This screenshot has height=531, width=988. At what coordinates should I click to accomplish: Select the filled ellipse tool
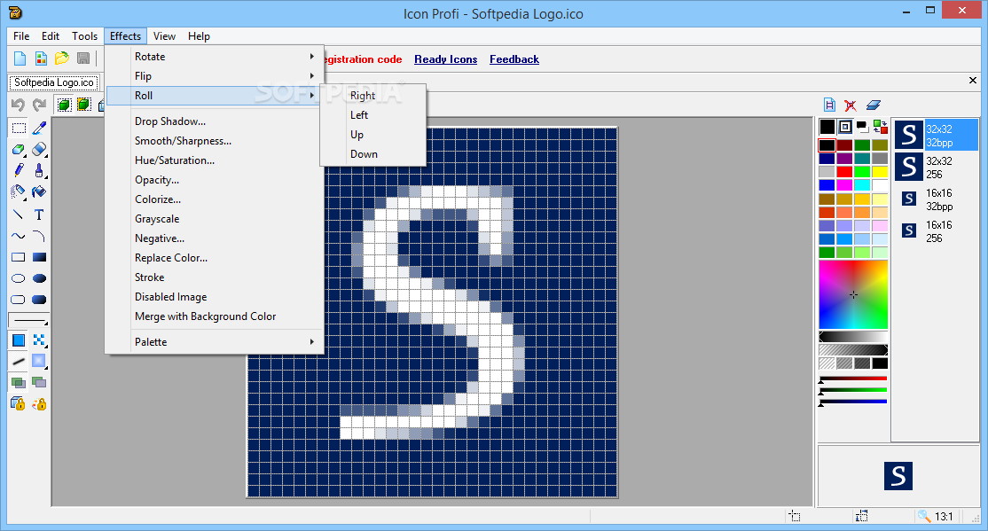39,278
